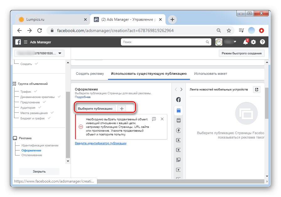Bookmark page with star icon
The image size is (281, 197).
pos(229,30)
